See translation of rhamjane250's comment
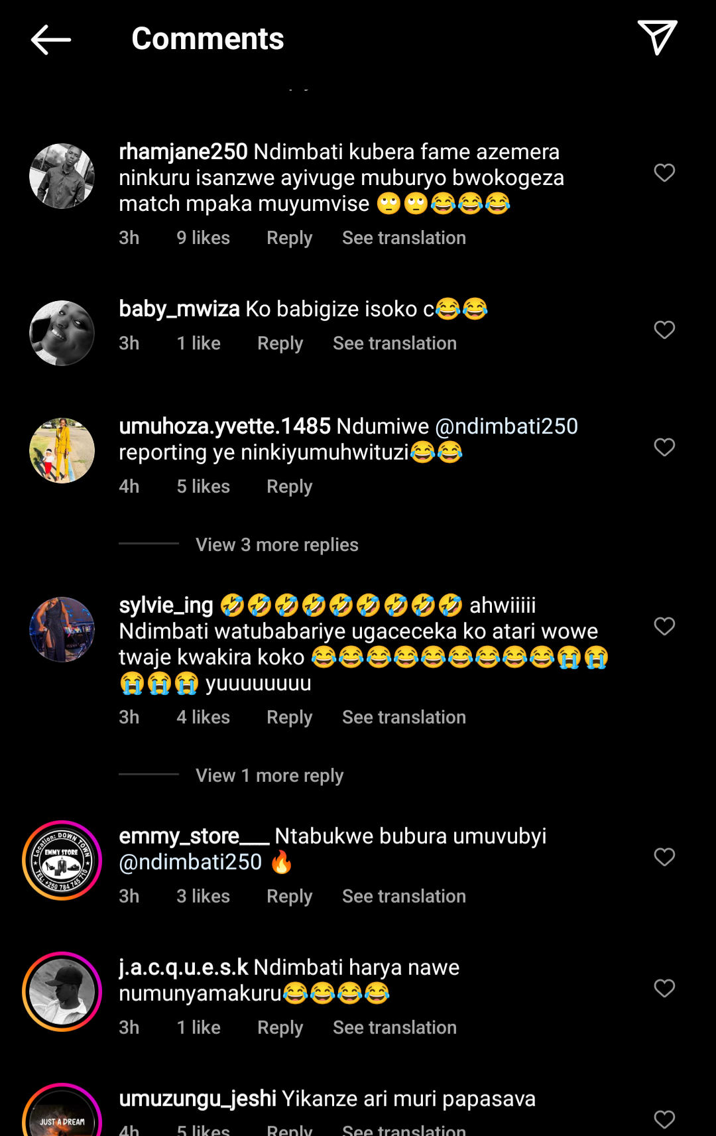716x1136 pixels. click(404, 238)
